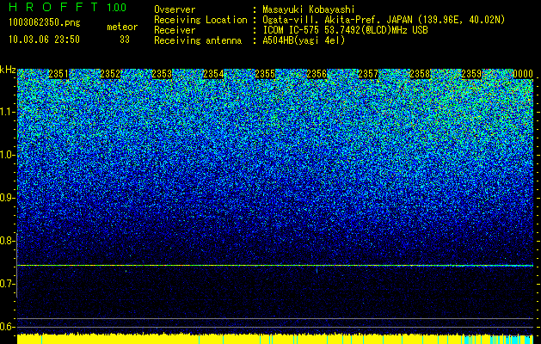
Task: Click the bright carrier line near 0.74 kHz
Action: click(275, 266)
